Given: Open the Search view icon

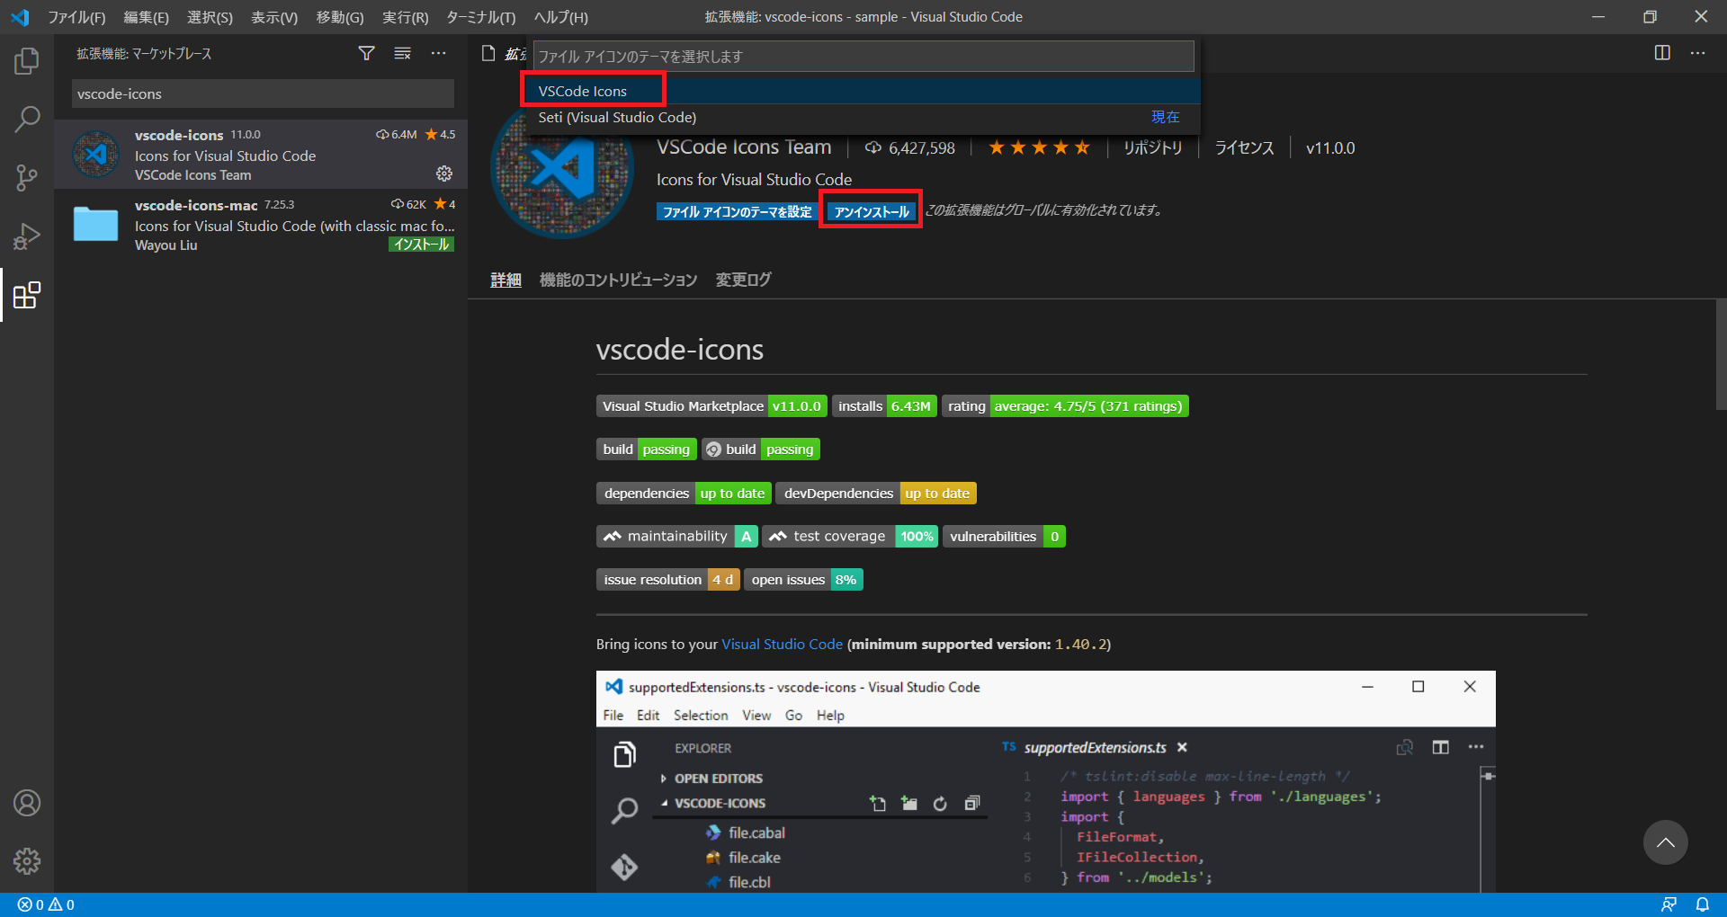Looking at the screenshot, I should click(27, 120).
